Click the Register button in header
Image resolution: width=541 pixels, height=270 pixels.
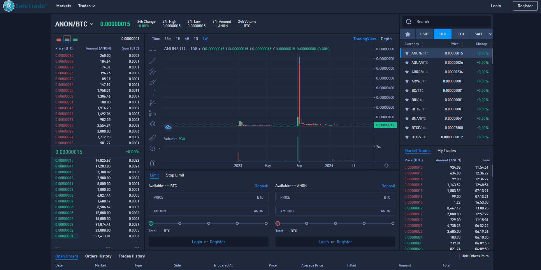tap(525, 6)
